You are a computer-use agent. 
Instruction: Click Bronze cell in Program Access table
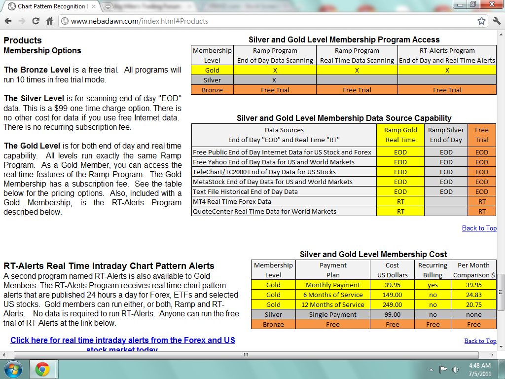pyautogui.click(x=212, y=90)
